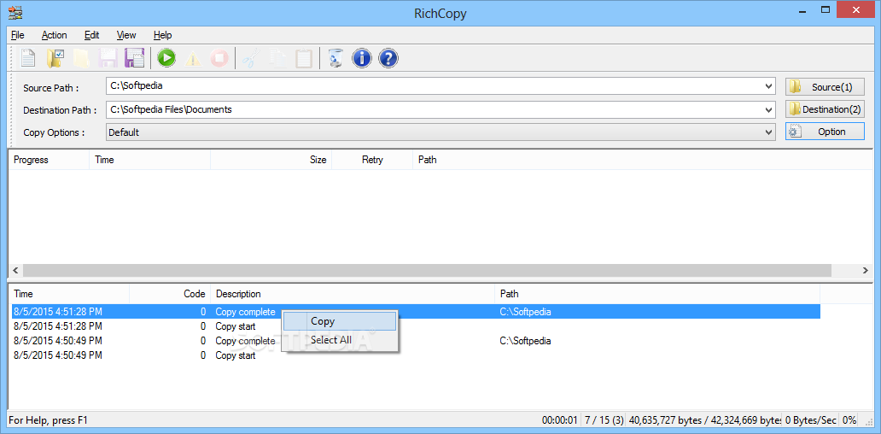Click the folder with checkmark icon

[x=55, y=58]
